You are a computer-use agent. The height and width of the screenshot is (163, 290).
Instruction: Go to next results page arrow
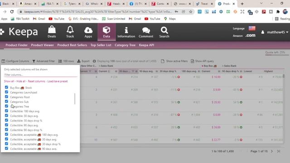(272, 151)
